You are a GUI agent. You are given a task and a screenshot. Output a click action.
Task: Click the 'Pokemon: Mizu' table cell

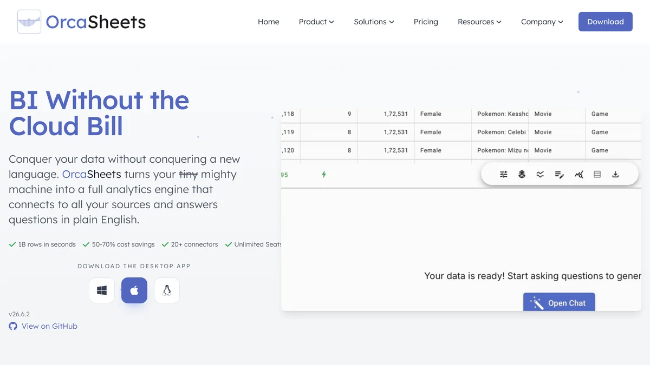pos(499,150)
